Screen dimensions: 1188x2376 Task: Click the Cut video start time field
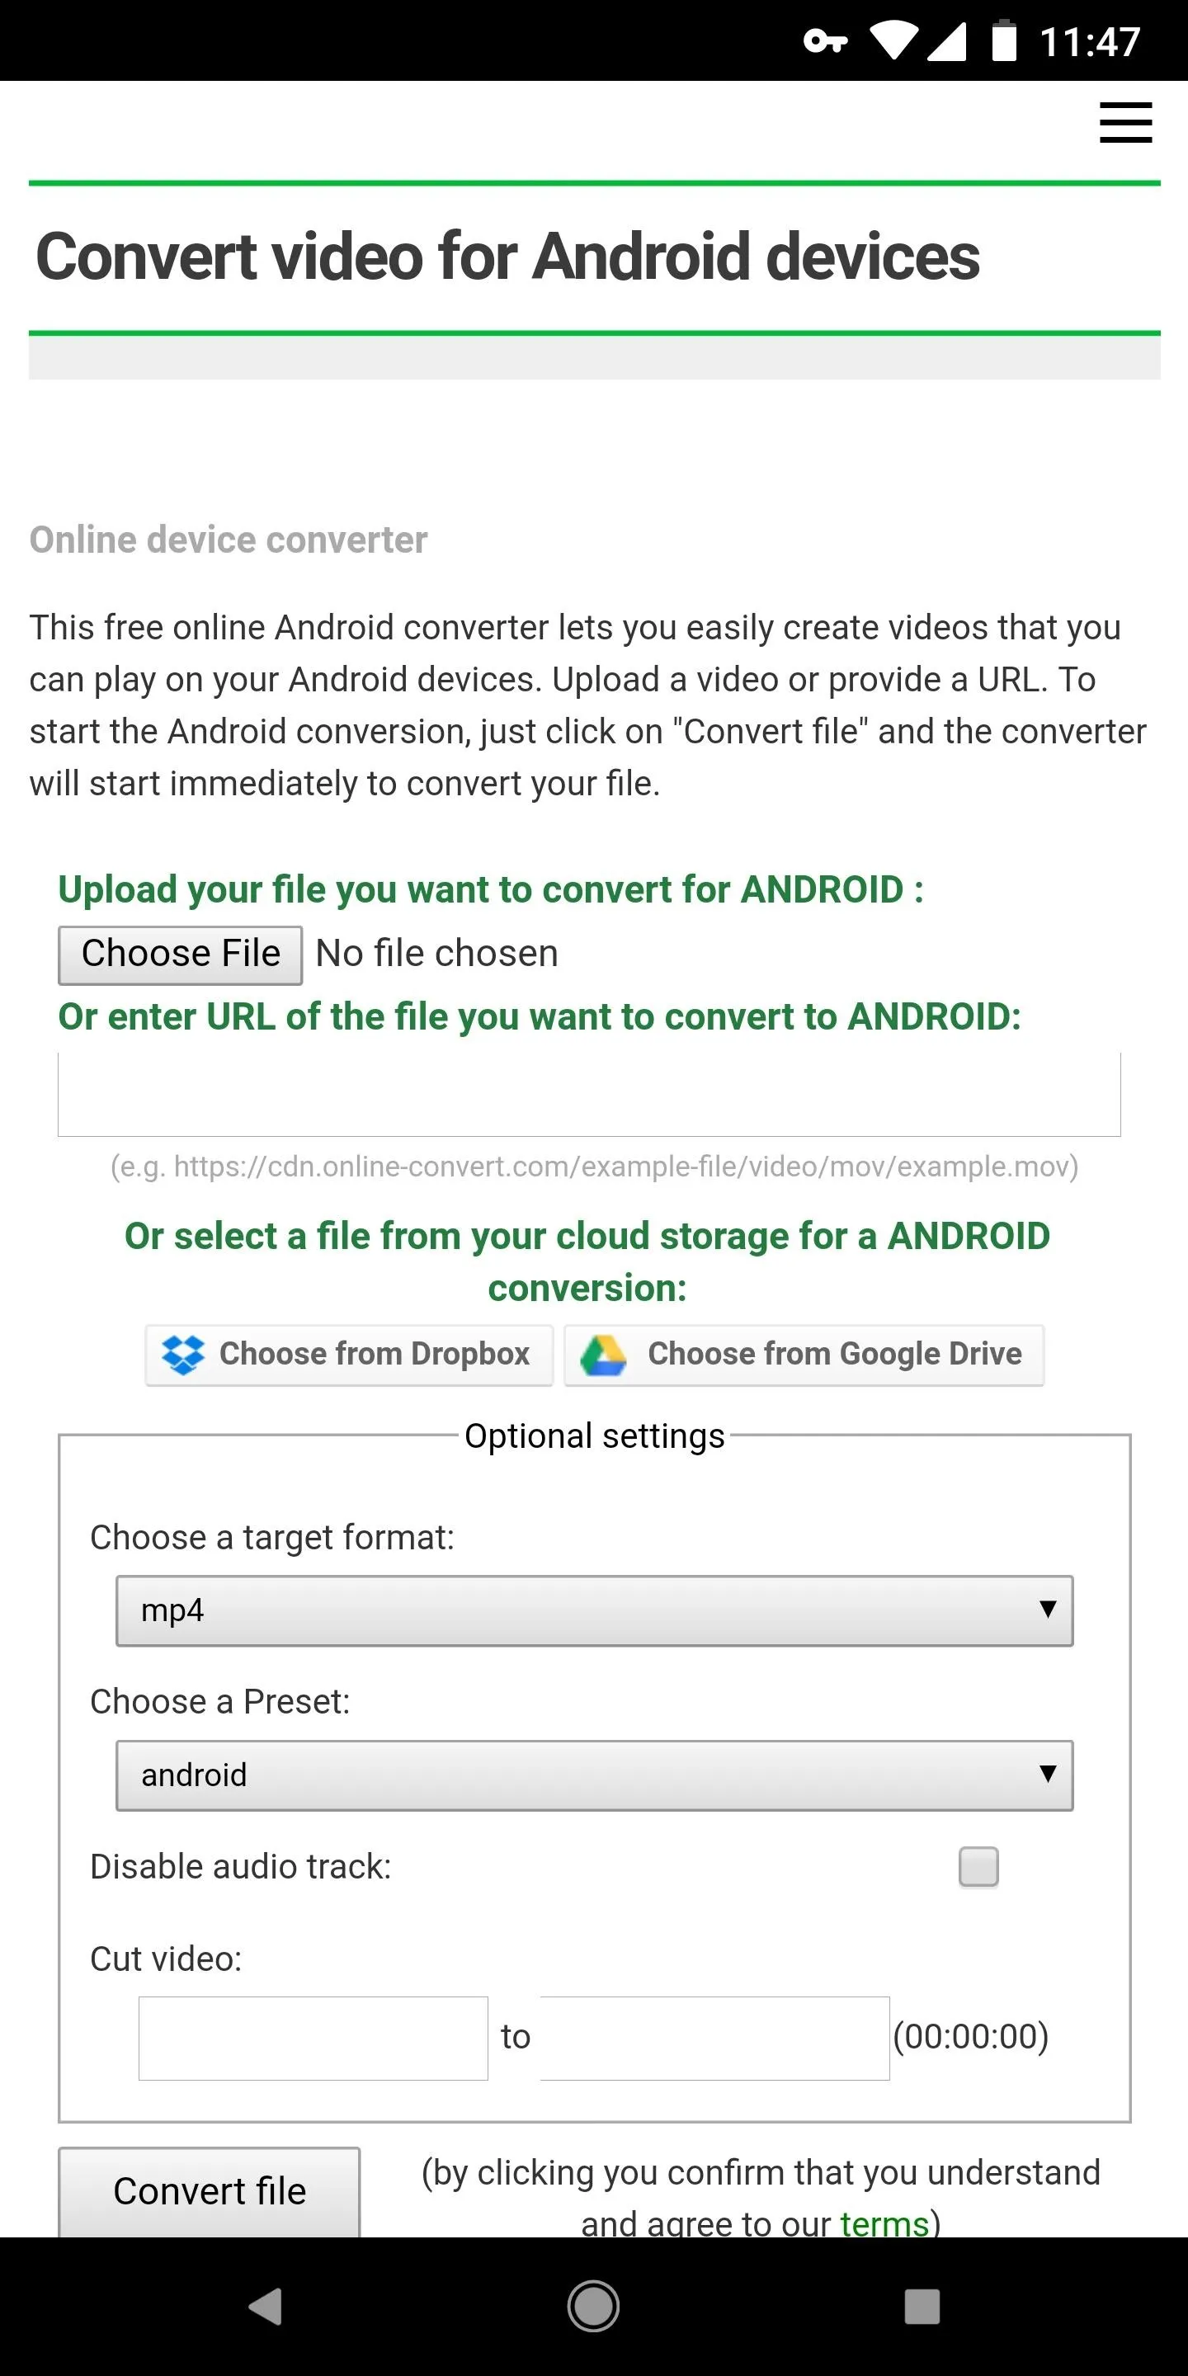(x=313, y=2039)
